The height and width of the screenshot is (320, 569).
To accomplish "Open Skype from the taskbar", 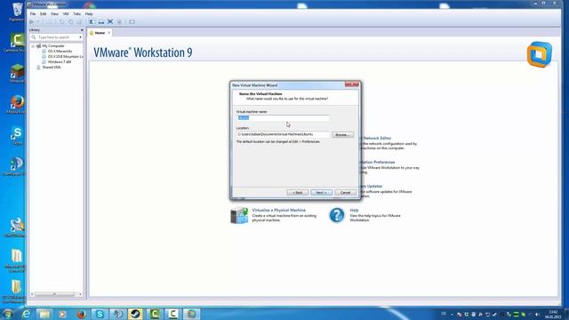I will click(x=100, y=314).
